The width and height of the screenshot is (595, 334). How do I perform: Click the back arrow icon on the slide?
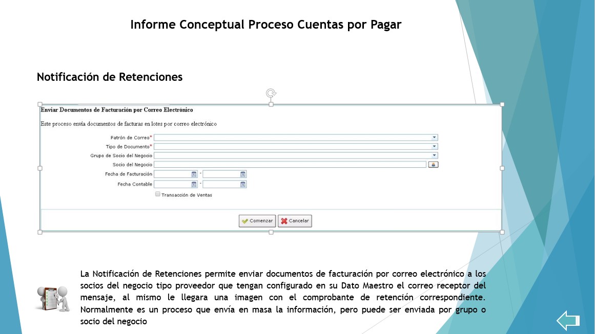click(568, 320)
